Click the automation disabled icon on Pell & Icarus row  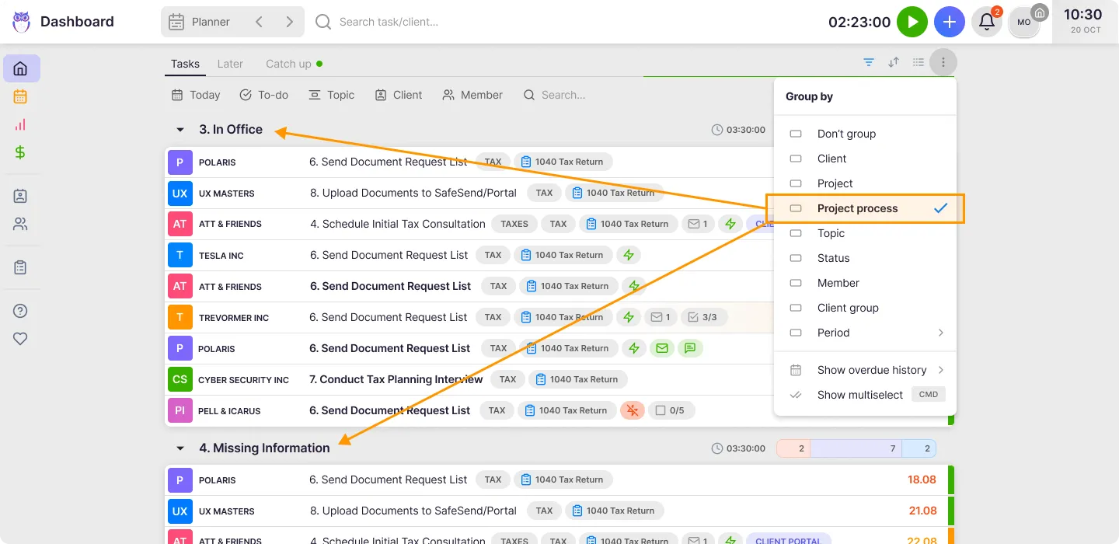[632, 410]
